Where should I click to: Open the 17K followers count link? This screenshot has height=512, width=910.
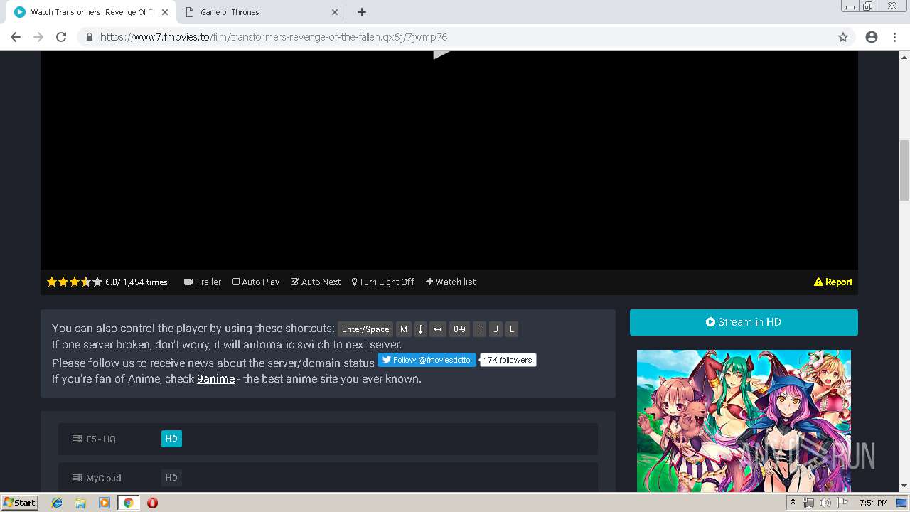point(508,360)
